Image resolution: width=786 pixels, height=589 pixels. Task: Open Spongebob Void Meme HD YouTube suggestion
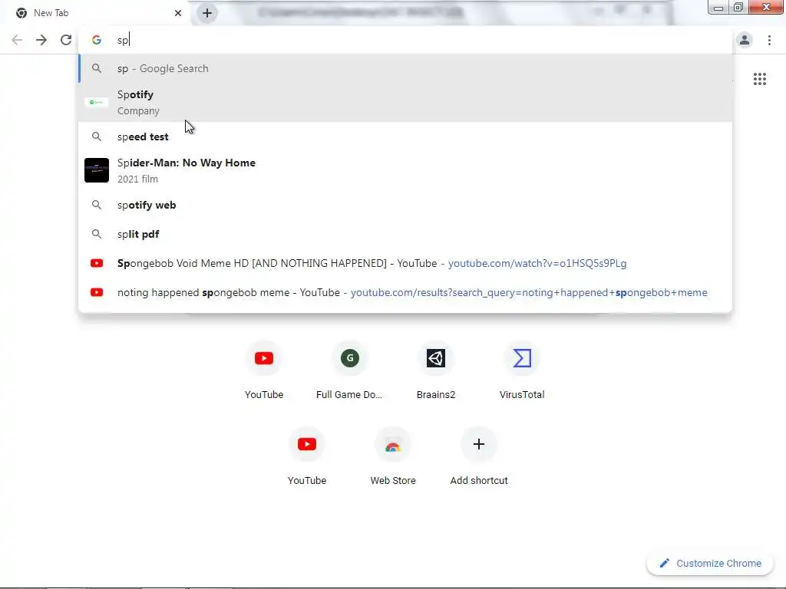click(405, 263)
